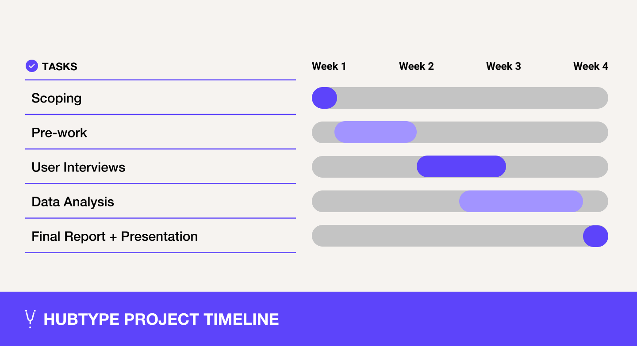Click the Week 1 column header
Screen dimensions: 637x346
(329, 66)
